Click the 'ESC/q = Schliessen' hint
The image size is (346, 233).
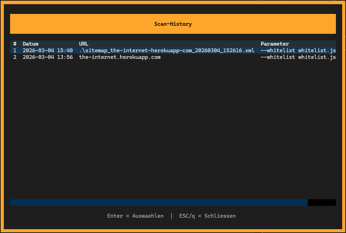tap(207, 216)
